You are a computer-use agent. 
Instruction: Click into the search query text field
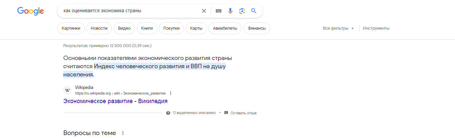pos(130,11)
